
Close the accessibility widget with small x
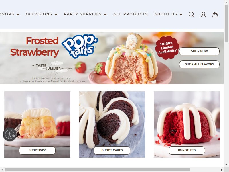click(x=13, y=136)
